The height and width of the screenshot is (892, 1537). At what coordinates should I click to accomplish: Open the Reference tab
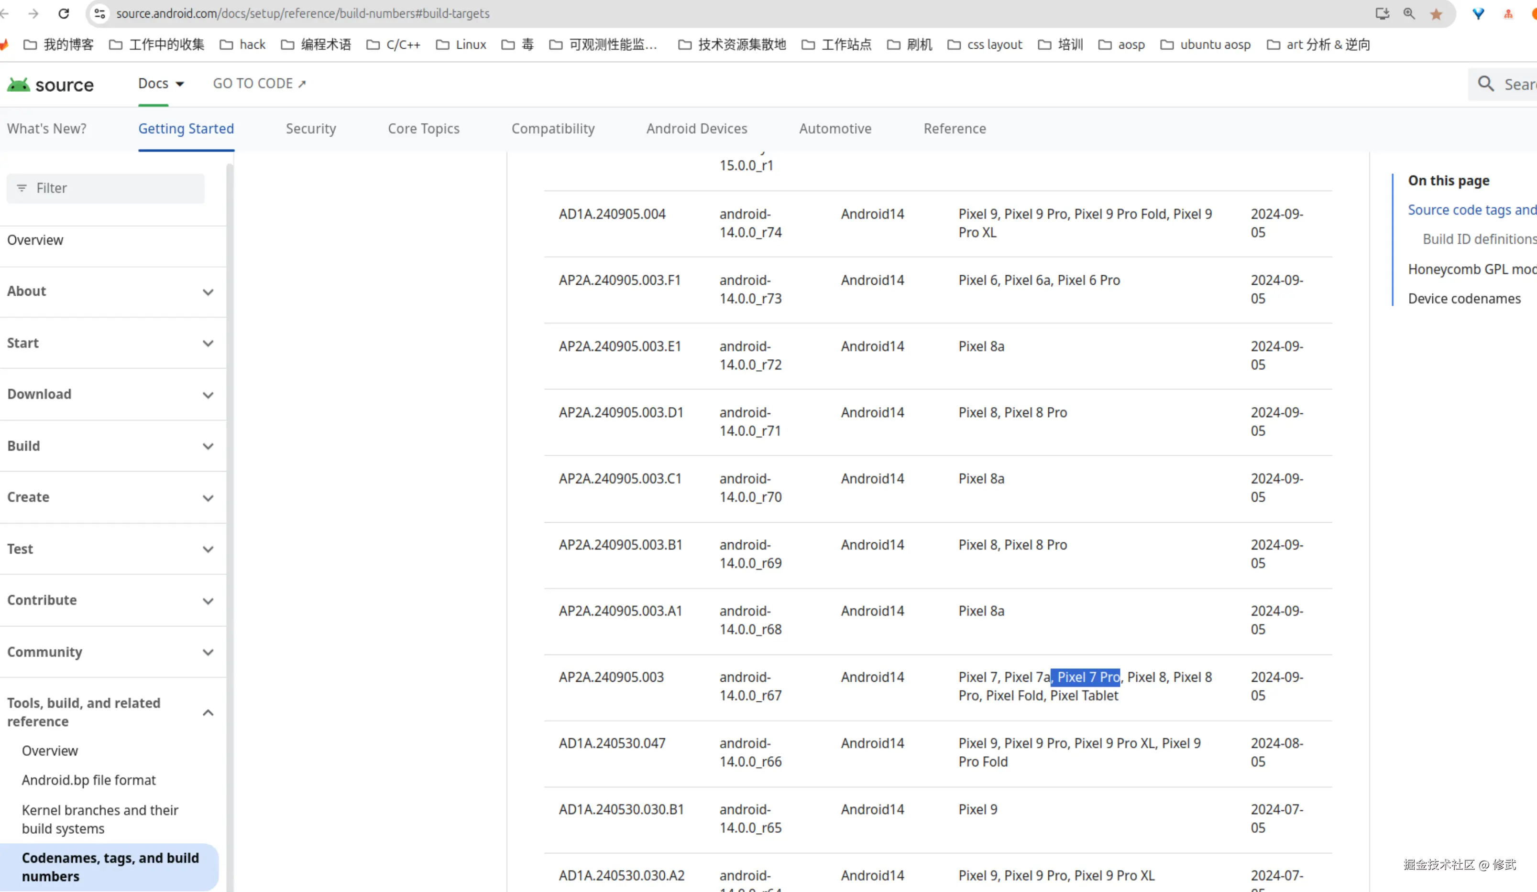(954, 129)
